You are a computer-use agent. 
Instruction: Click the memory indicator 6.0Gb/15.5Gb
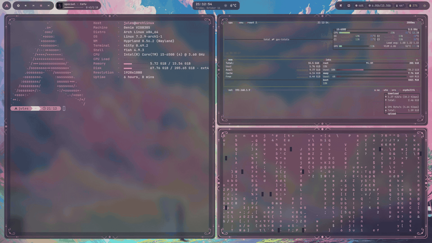[x=380, y=5]
